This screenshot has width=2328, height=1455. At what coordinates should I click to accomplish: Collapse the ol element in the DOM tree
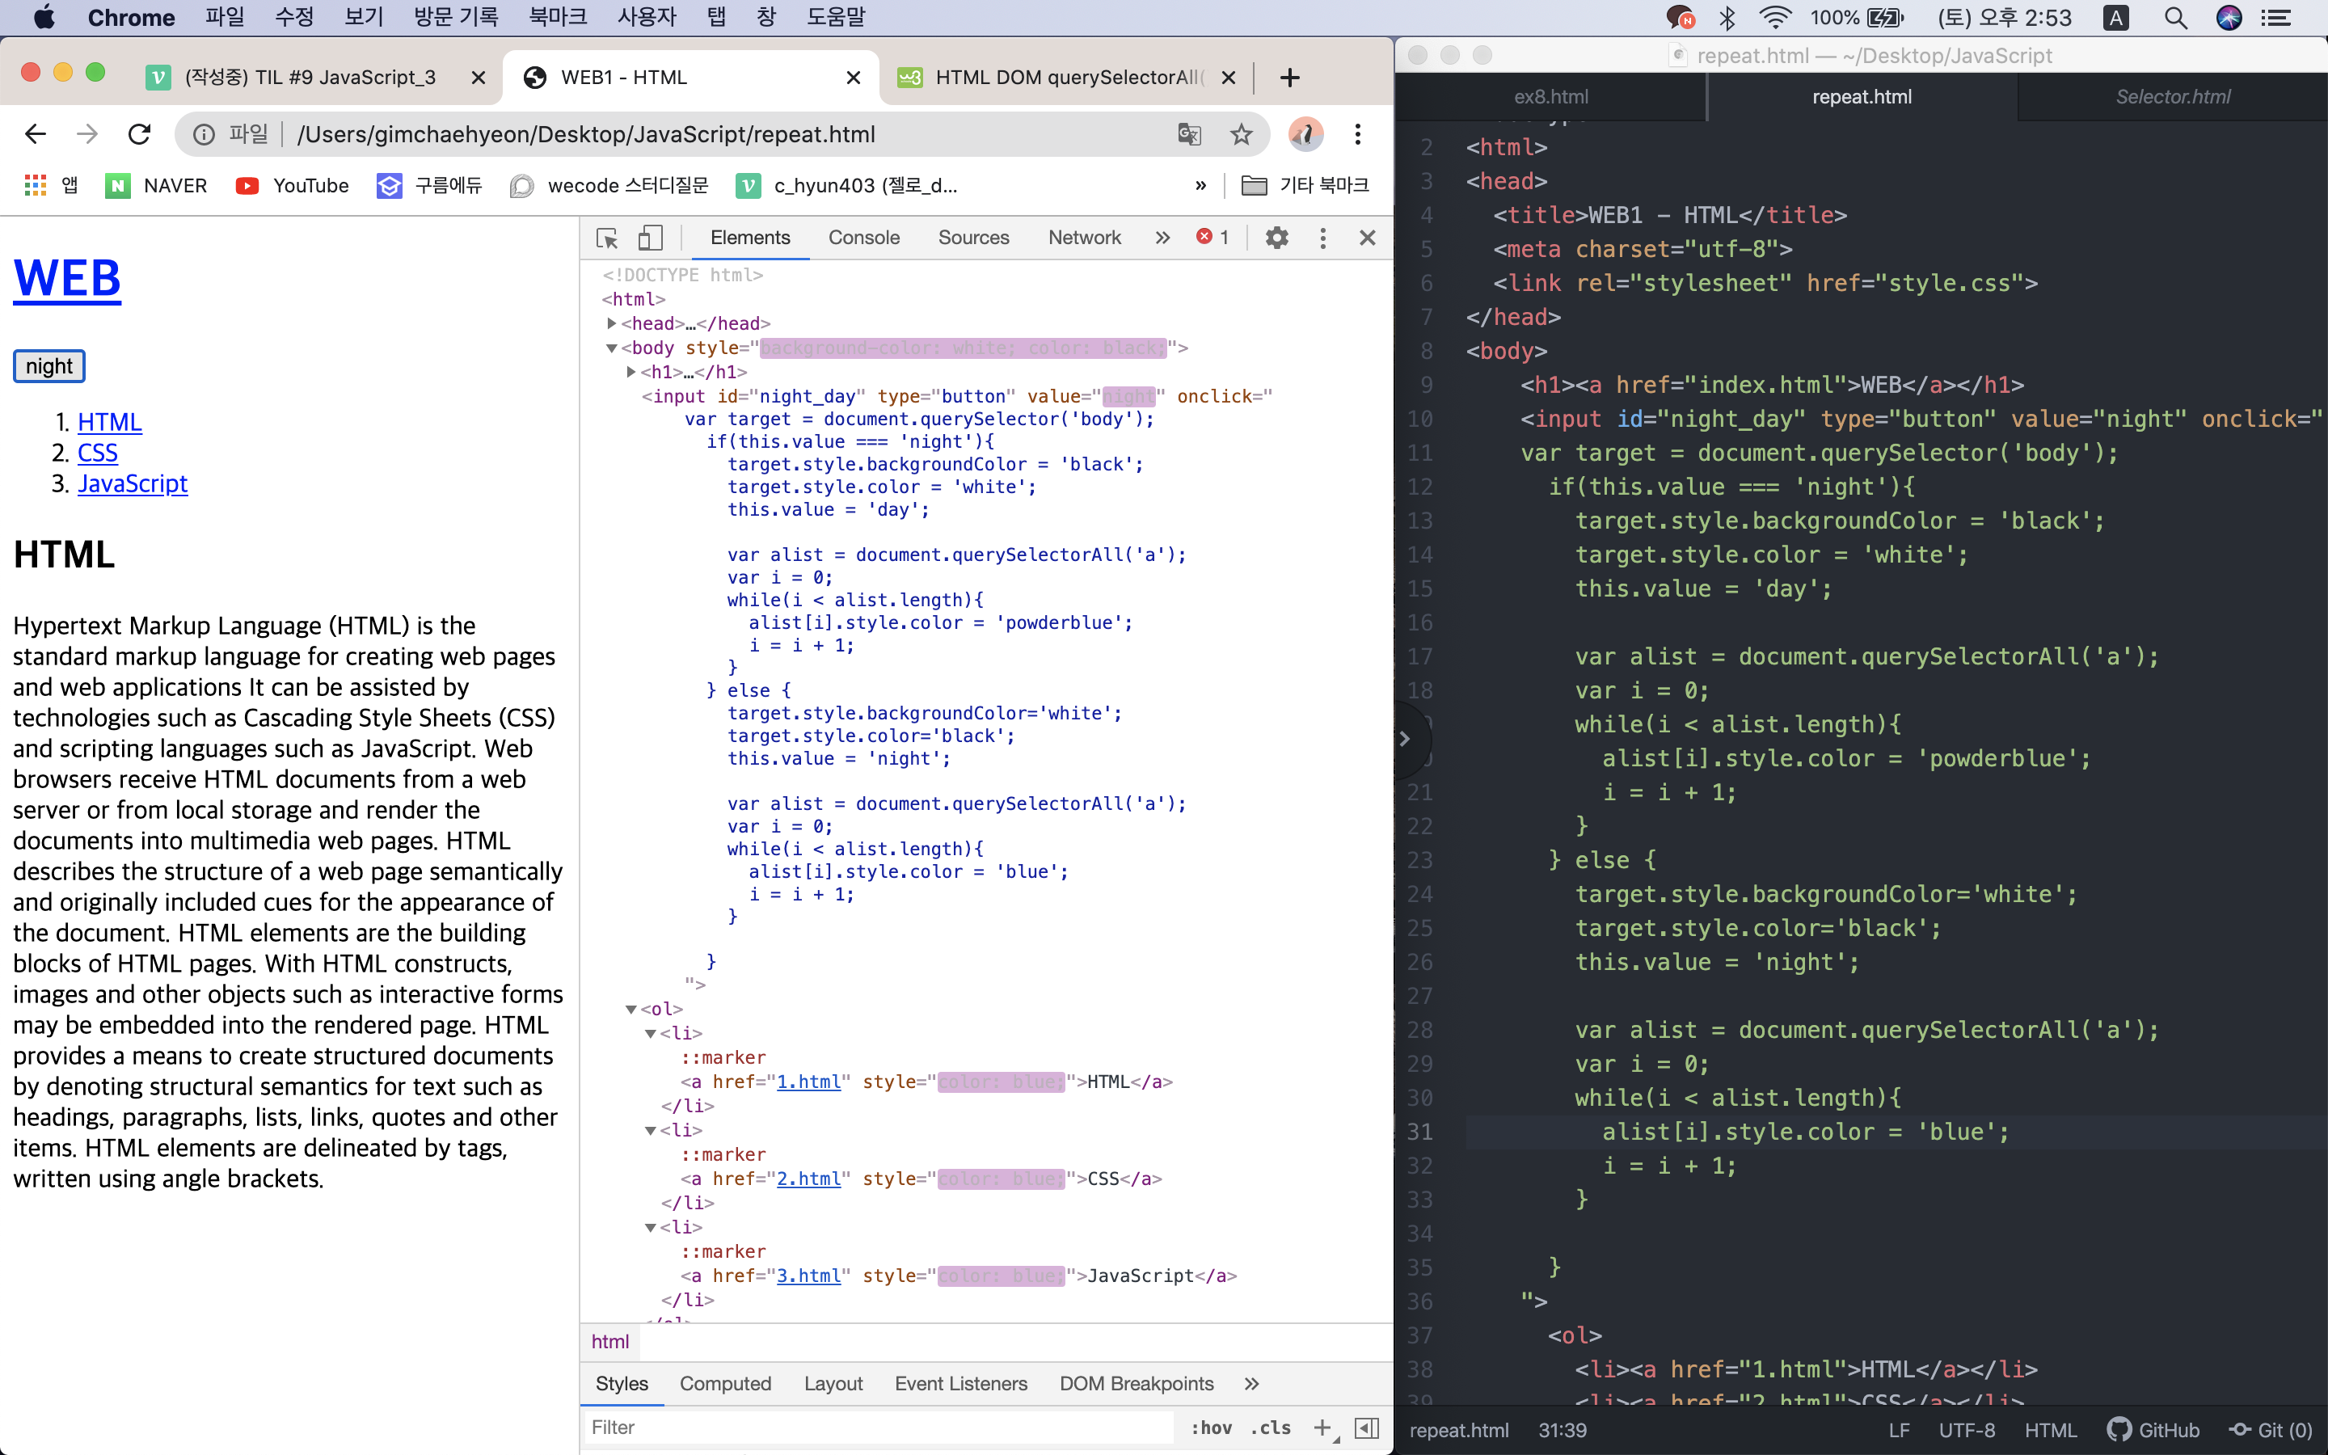click(x=631, y=1010)
